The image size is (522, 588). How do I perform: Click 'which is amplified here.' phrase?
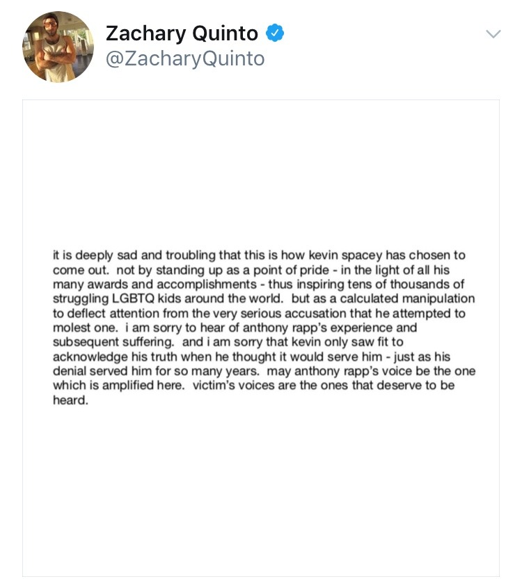[x=118, y=386]
